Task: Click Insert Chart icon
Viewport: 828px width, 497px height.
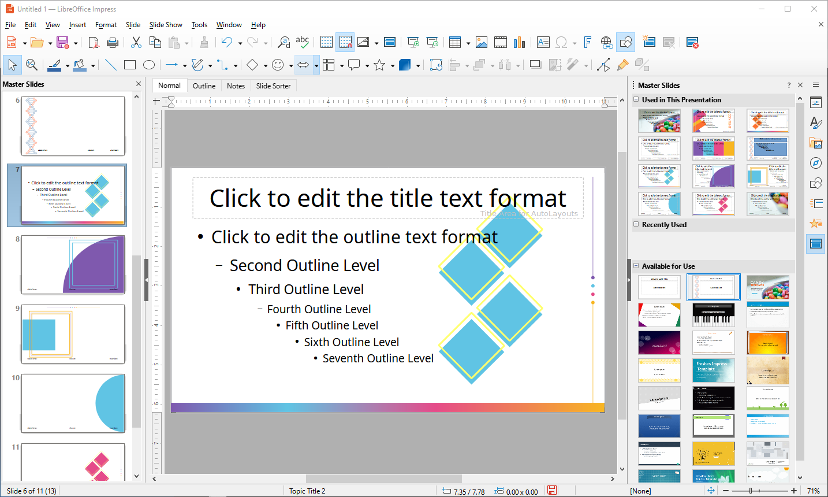Action: click(520, 42)
